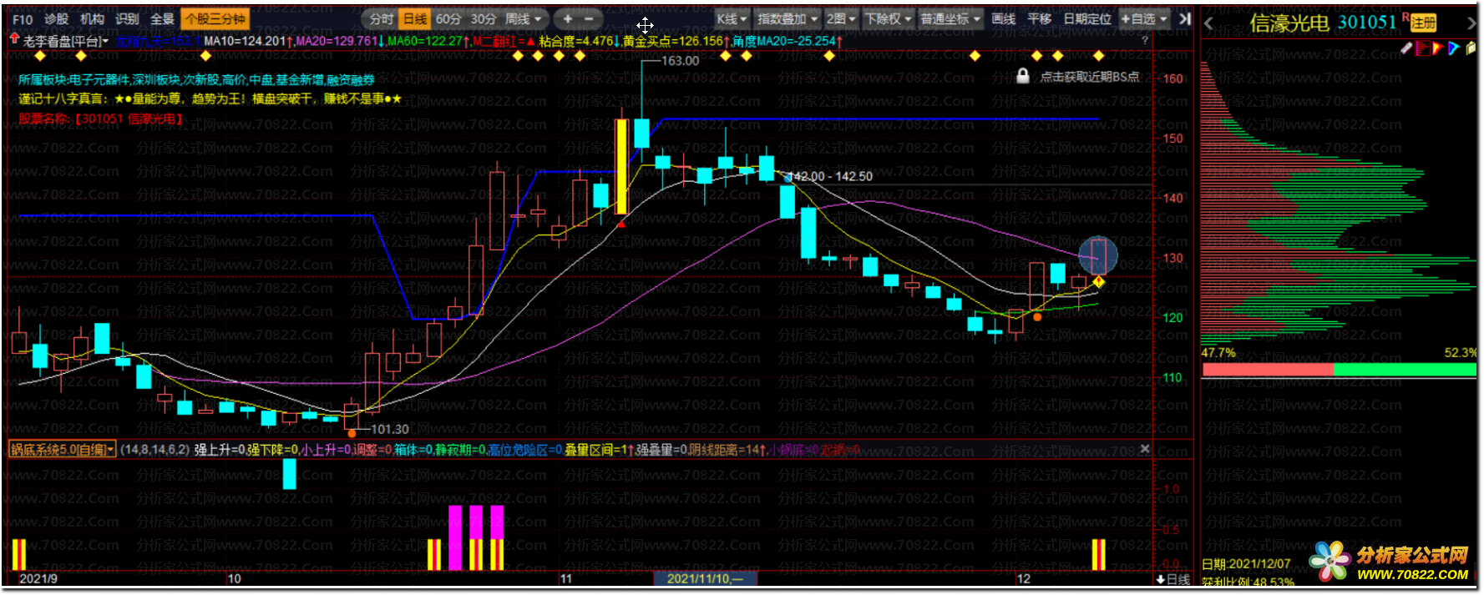The height and width of the screenshot is (595, 1484).
Task: Click the tall yellow candlestick with red arrow
Action: click(620, 167)
